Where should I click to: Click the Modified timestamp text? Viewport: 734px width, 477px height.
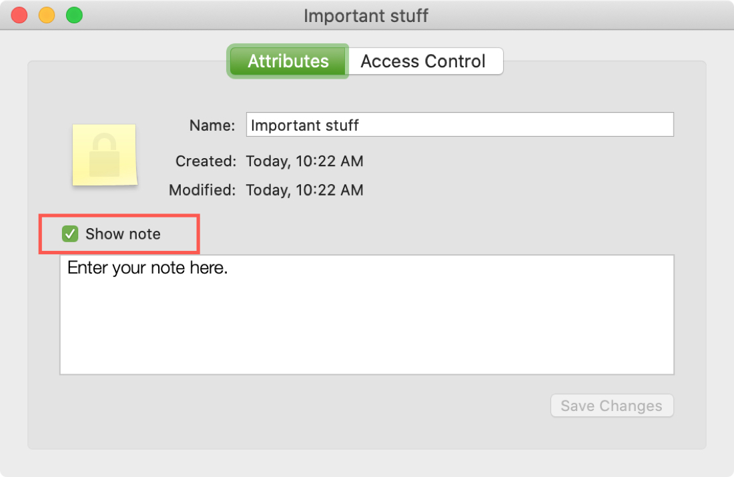click(304, 190)
